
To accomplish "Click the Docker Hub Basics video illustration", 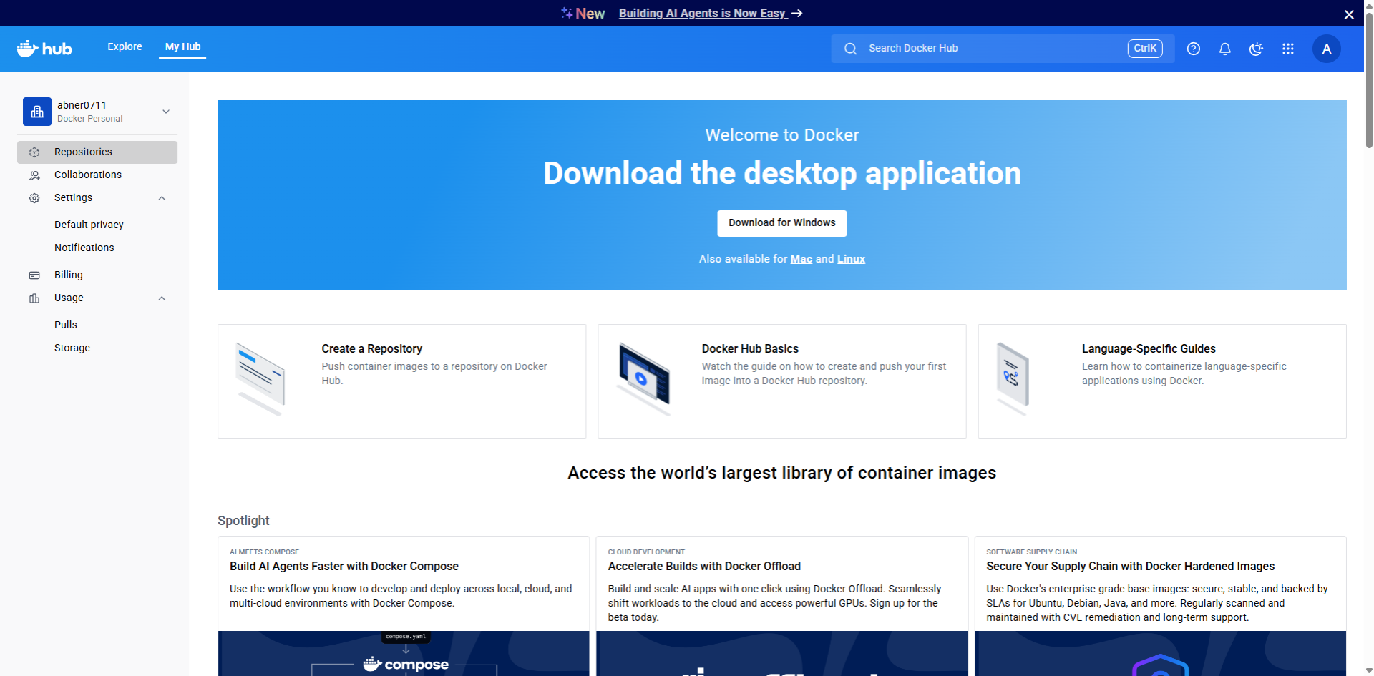I will [x=645, y=379].
